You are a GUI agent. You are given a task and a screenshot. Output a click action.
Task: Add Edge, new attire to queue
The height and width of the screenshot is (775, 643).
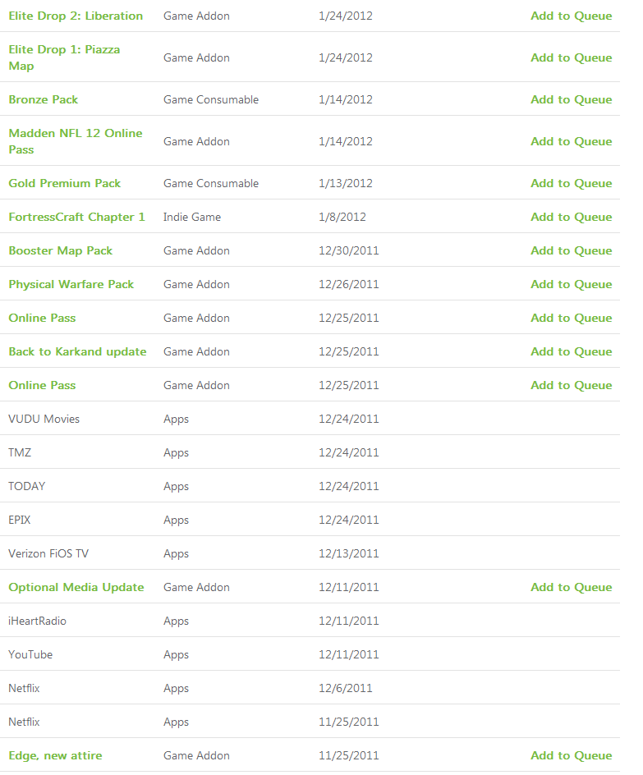pyautogui.click(x=572, y=755)
